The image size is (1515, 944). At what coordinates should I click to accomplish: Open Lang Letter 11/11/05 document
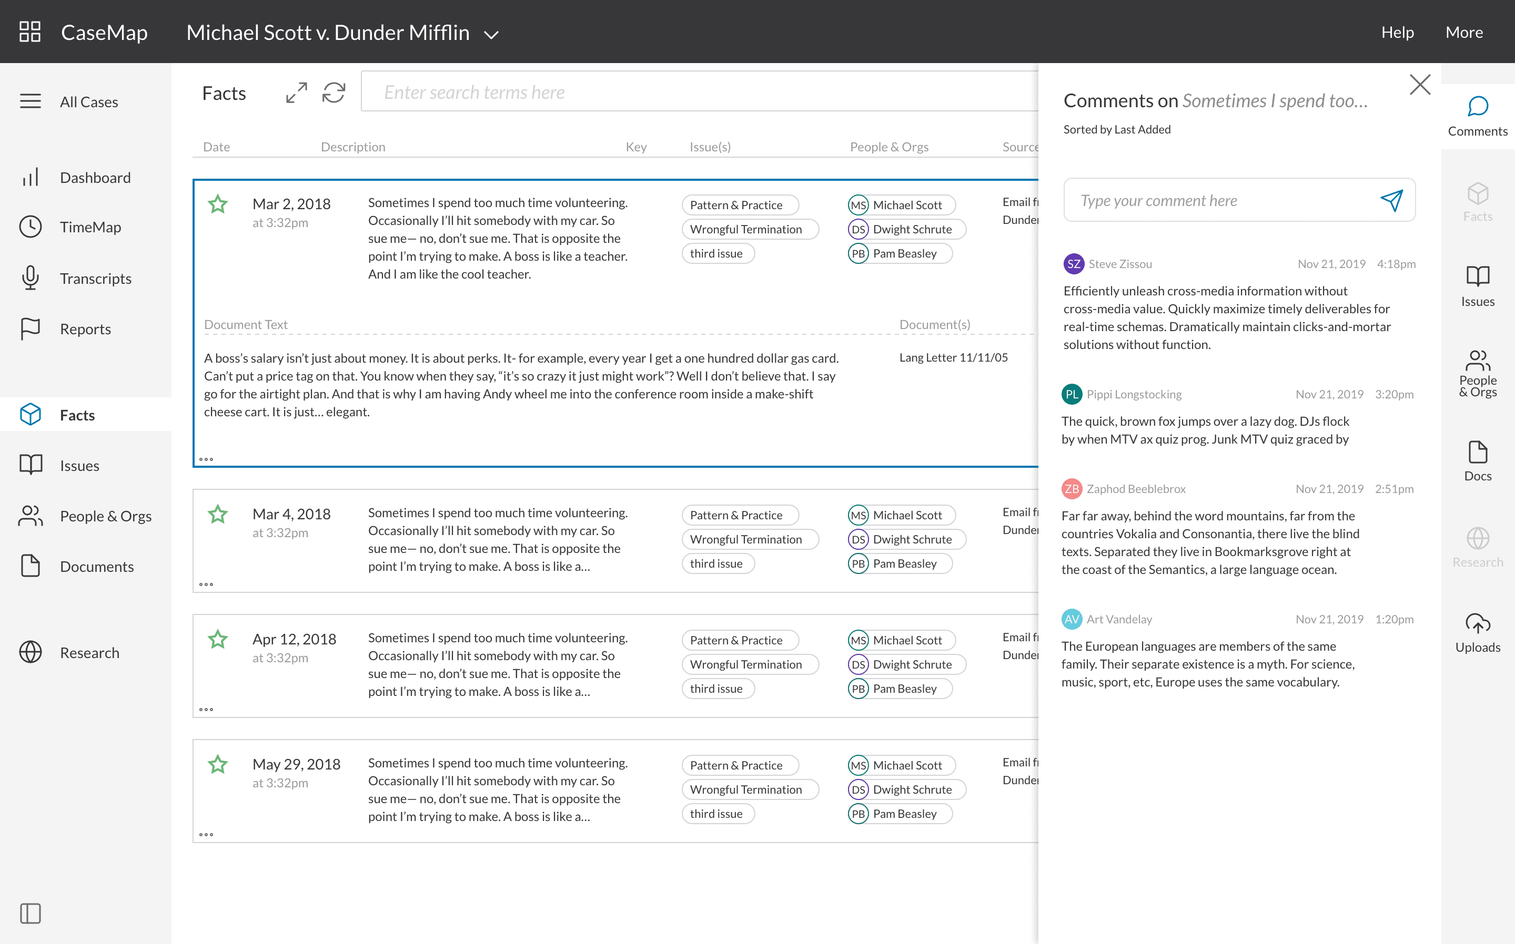[x=953, y=358]
